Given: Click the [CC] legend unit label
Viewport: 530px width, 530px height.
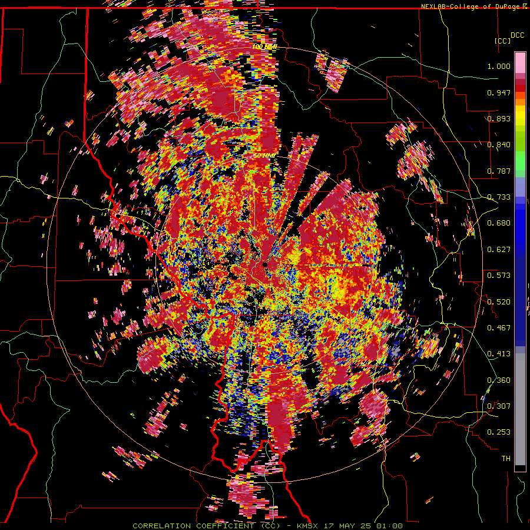Looking at the screenshot, I should pos(503,41).
